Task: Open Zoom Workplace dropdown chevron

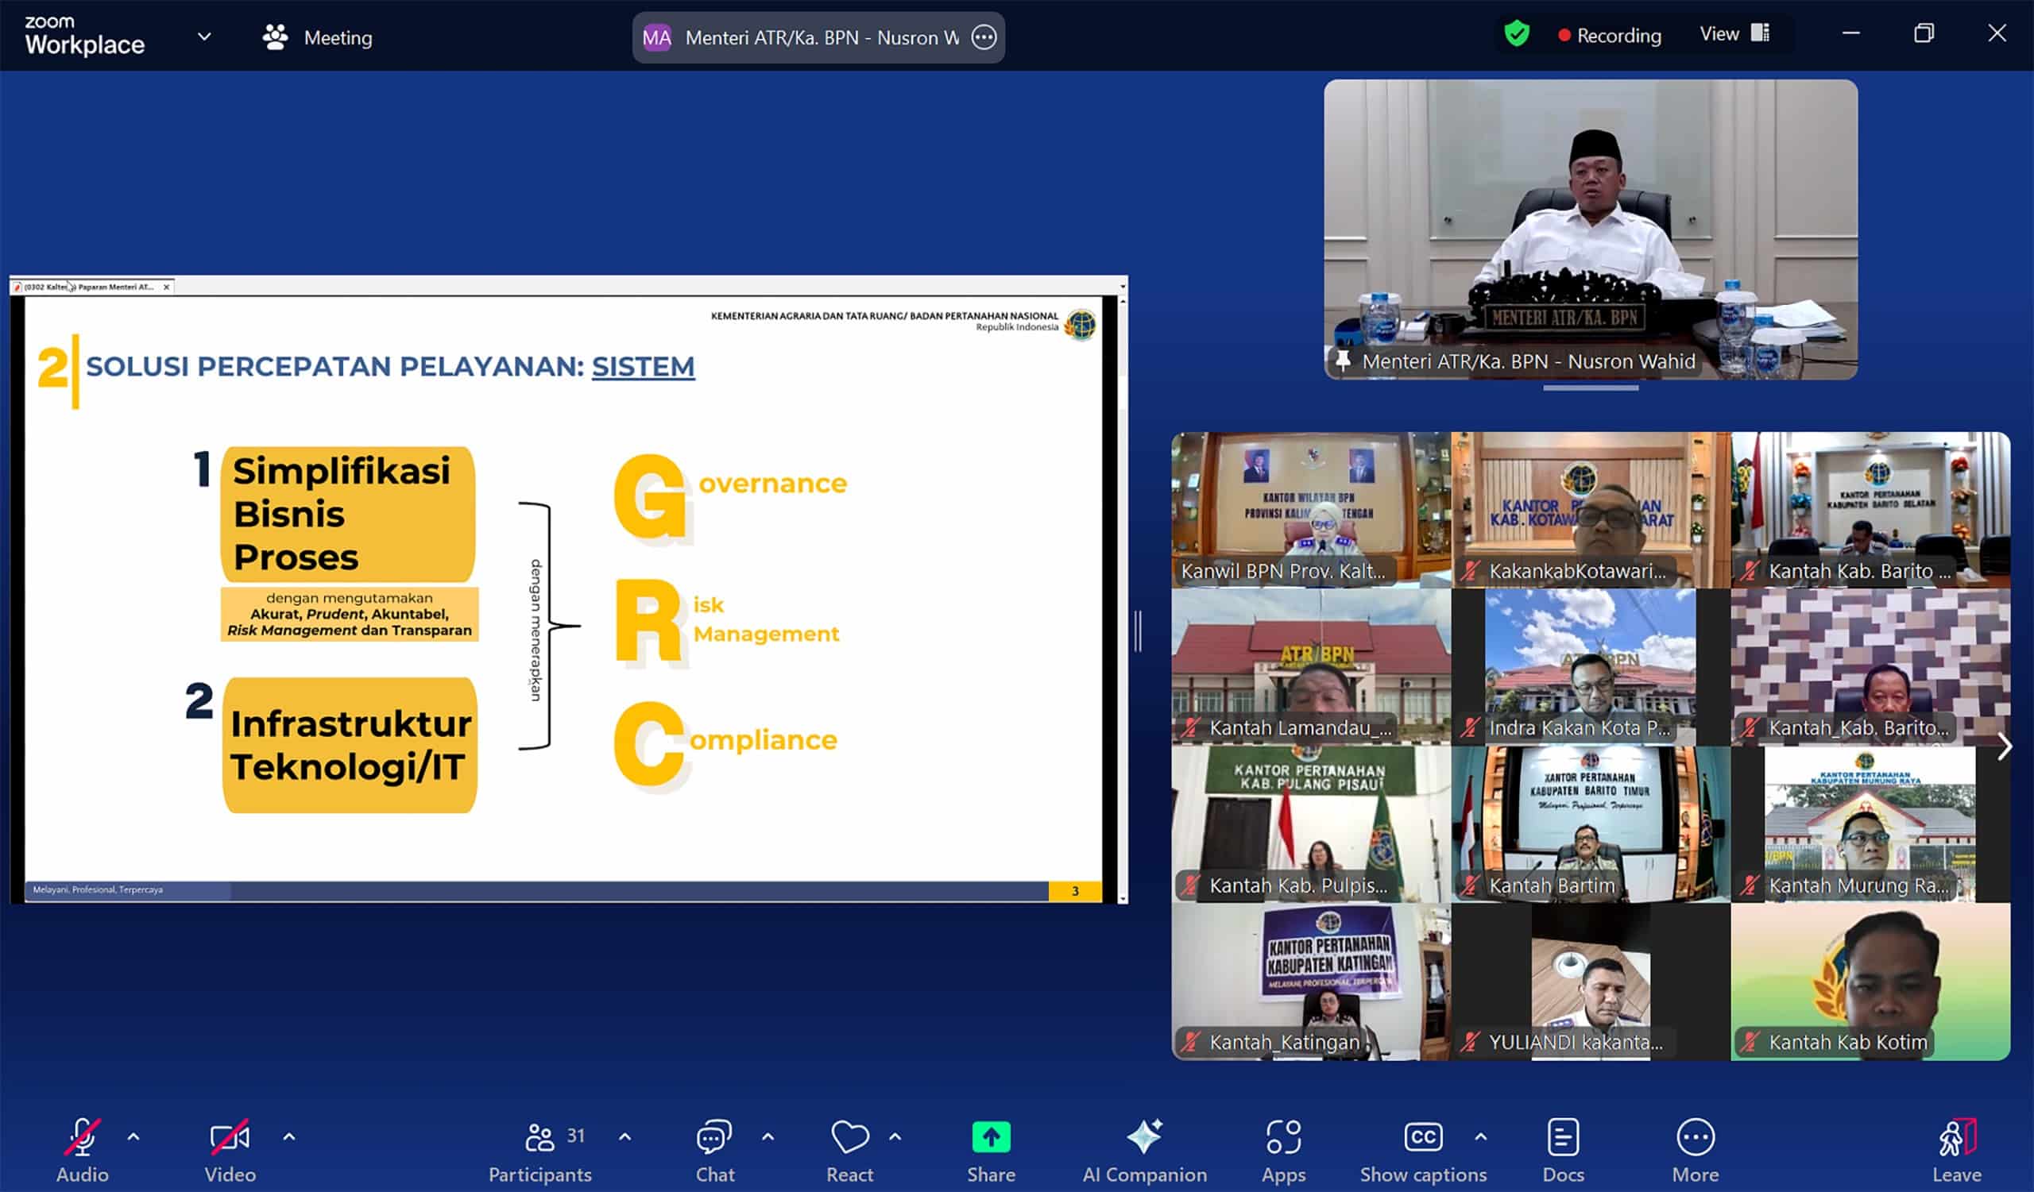Action: 204,37
